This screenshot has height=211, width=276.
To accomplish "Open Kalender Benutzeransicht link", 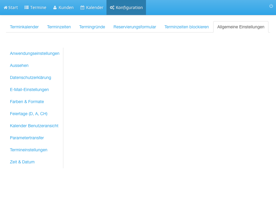I will (34, 126).
